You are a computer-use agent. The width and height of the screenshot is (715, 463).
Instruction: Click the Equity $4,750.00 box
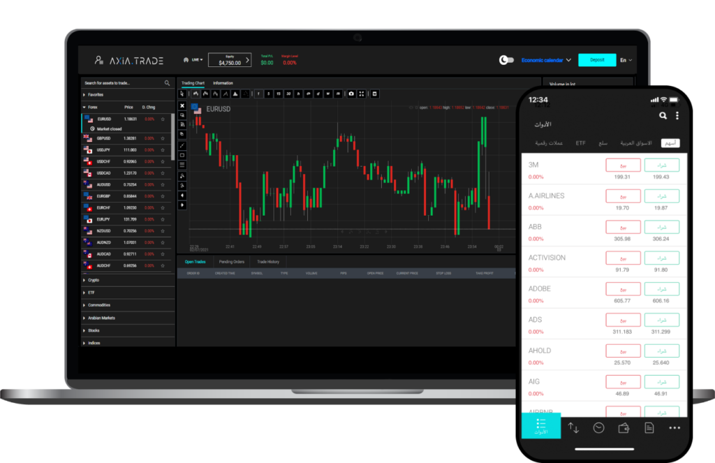click(230, 60)
